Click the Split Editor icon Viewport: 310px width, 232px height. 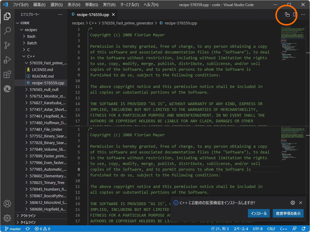click(295, 14)
